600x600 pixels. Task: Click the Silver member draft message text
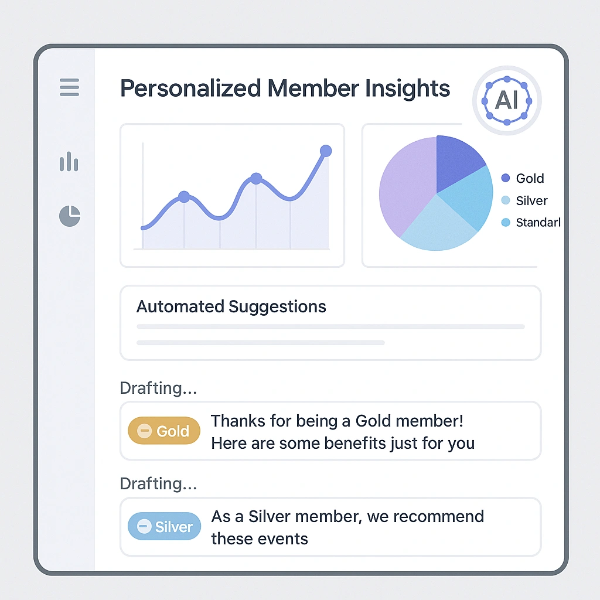347,527
